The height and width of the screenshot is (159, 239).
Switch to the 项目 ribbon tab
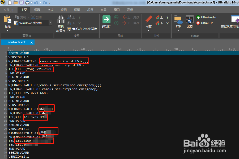point(90,10)
